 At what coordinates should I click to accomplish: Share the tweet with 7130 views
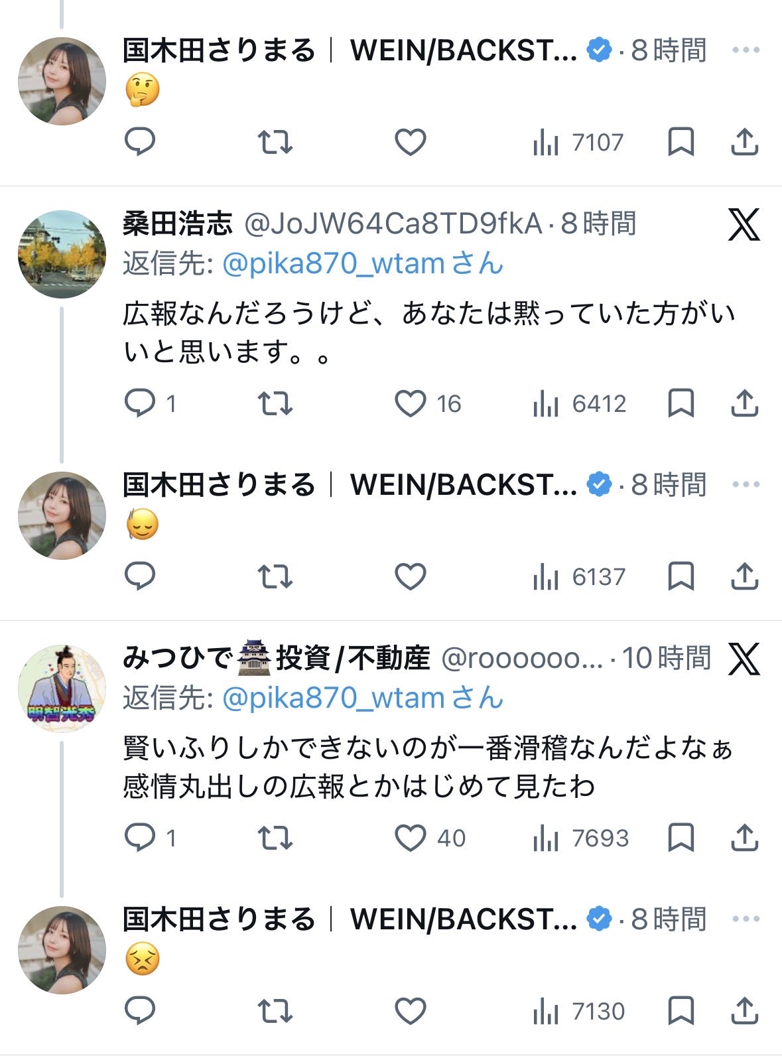coord(744,1011)
